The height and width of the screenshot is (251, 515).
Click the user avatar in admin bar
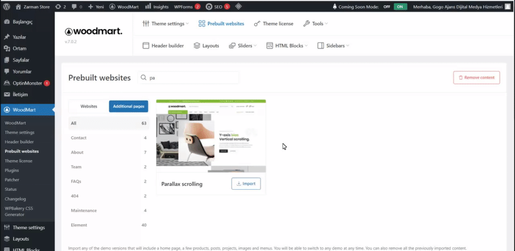point(507,7)
